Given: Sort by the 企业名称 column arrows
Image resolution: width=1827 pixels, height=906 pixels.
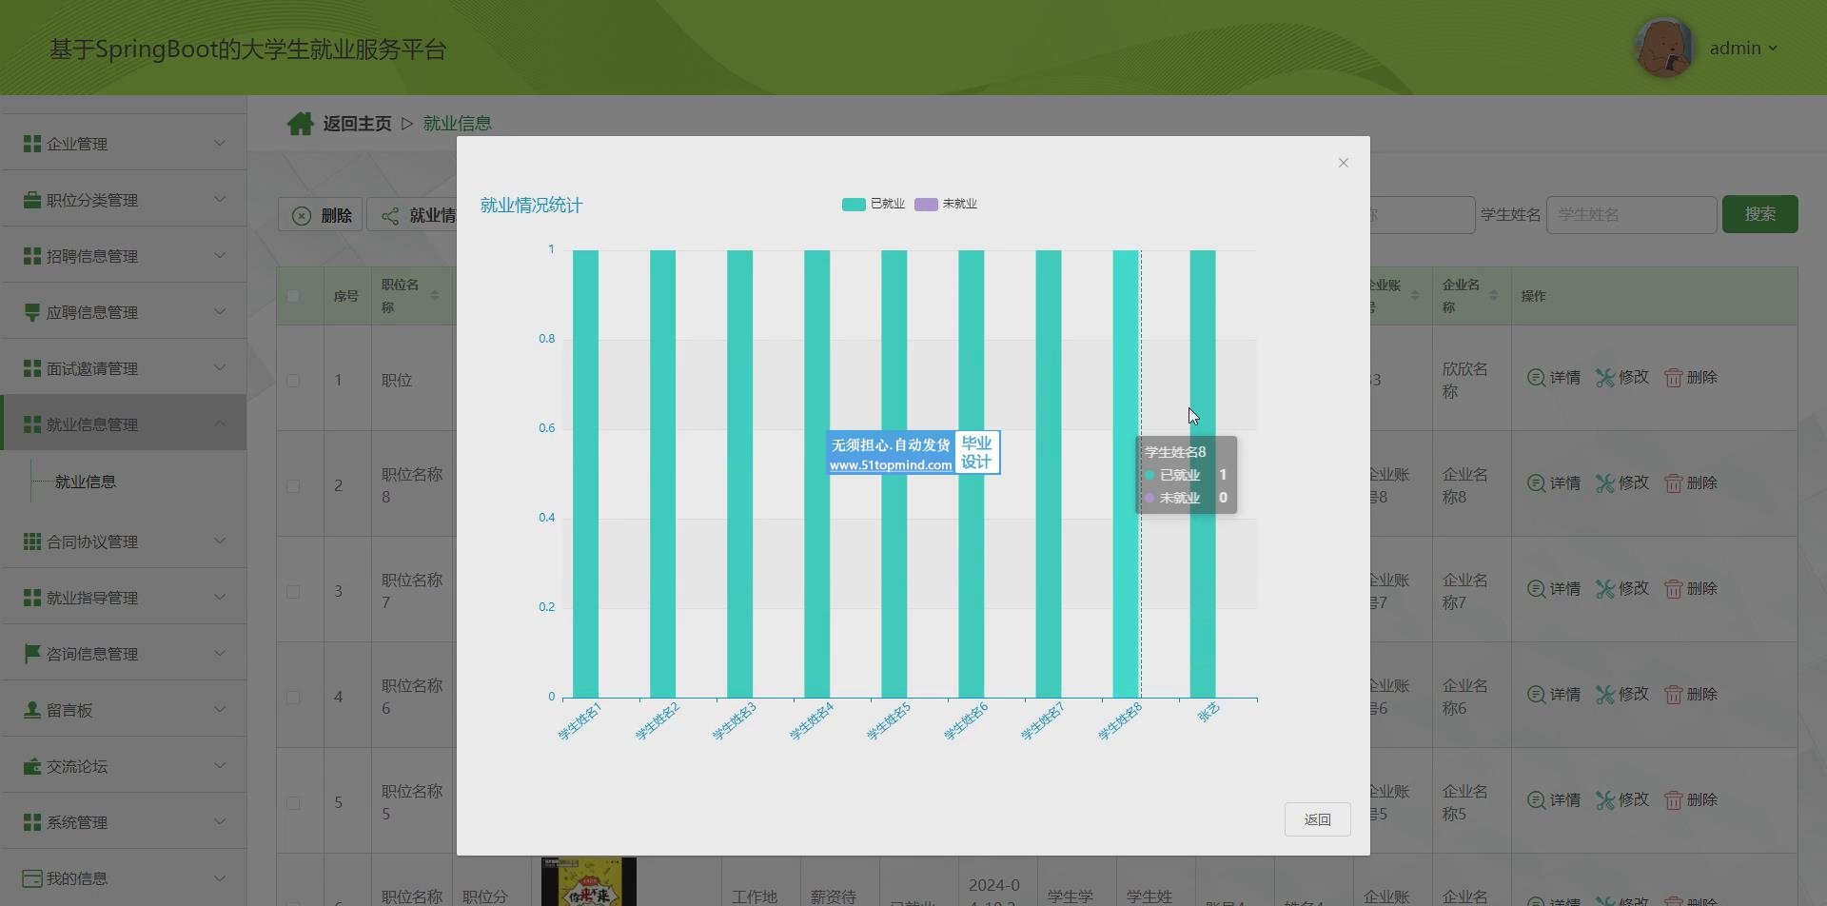Looking at the screenshot, I should [x=1494, y=296].
